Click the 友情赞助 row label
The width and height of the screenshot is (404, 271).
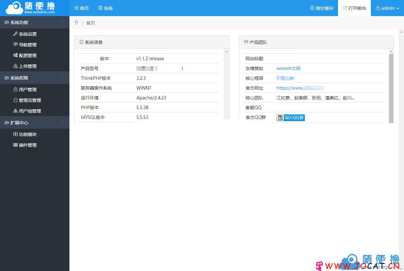point(254,68)
